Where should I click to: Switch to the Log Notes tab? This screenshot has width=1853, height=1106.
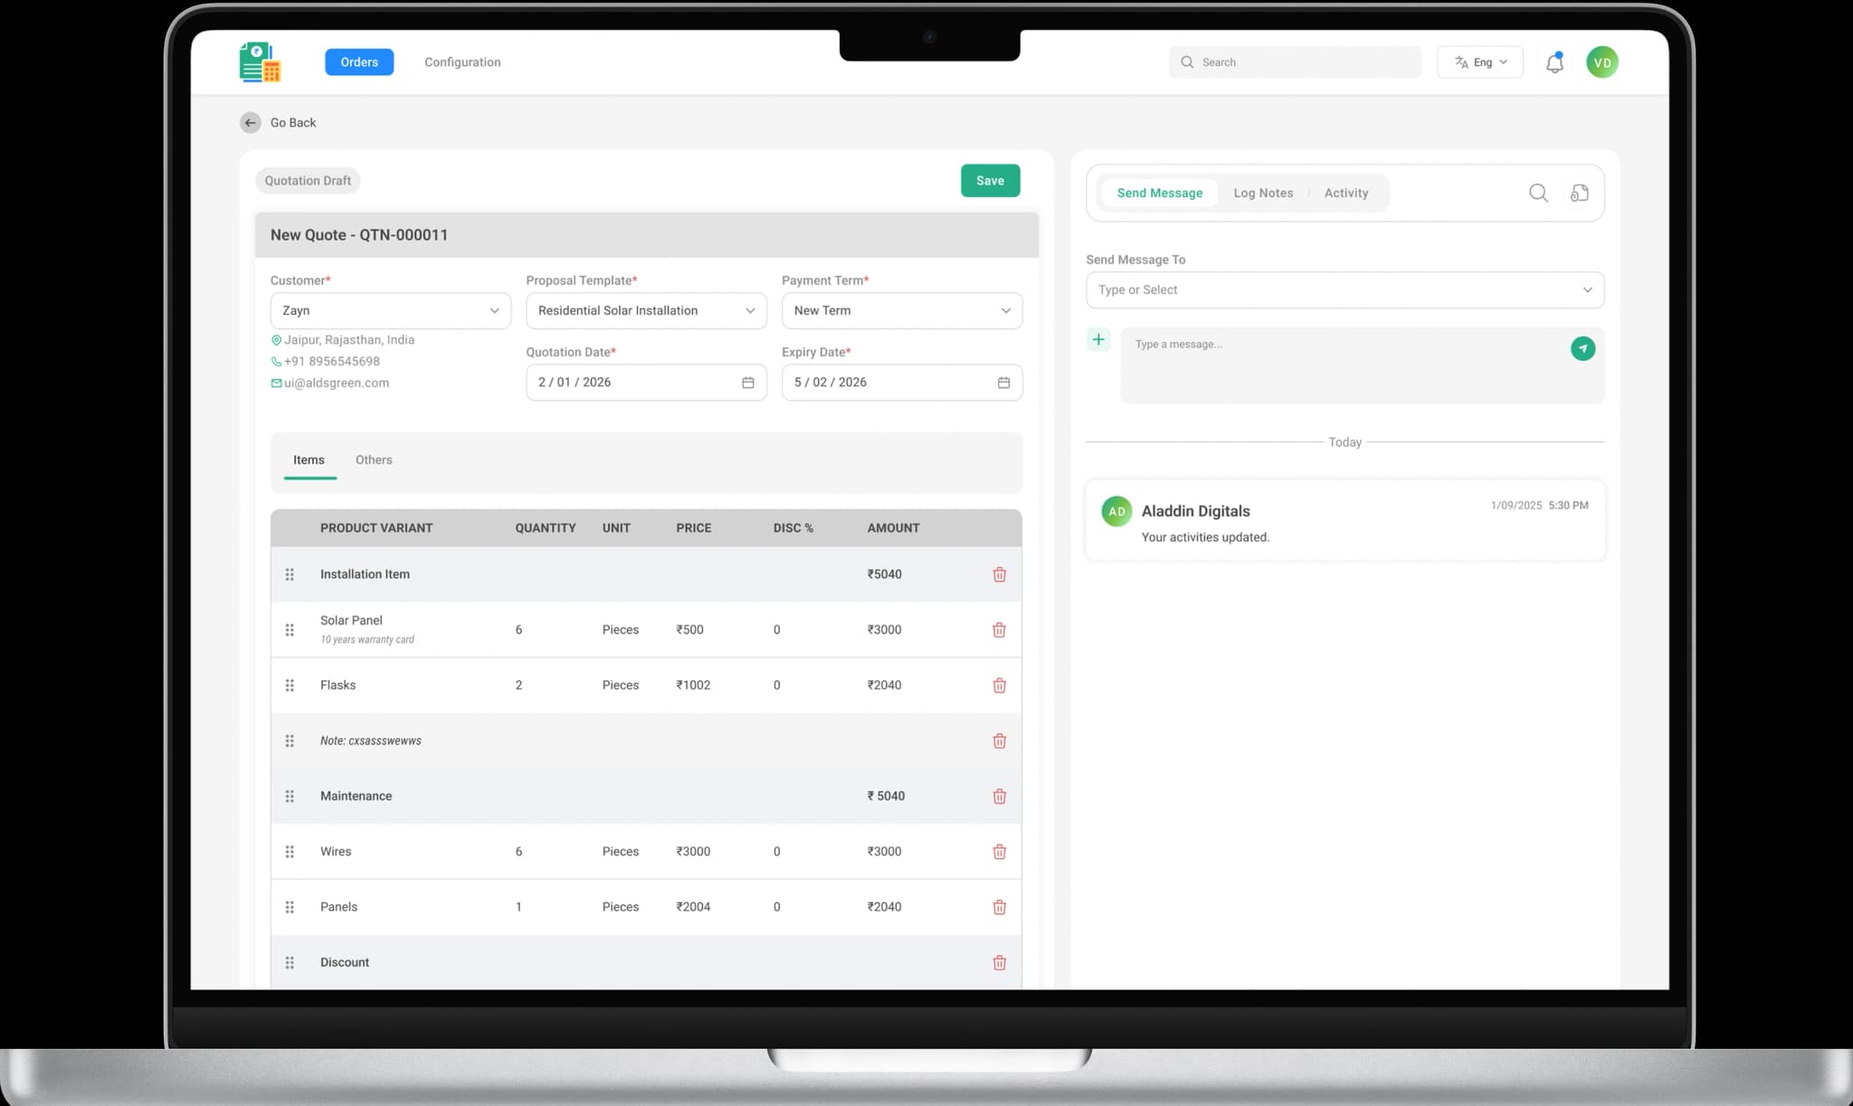1263,193
